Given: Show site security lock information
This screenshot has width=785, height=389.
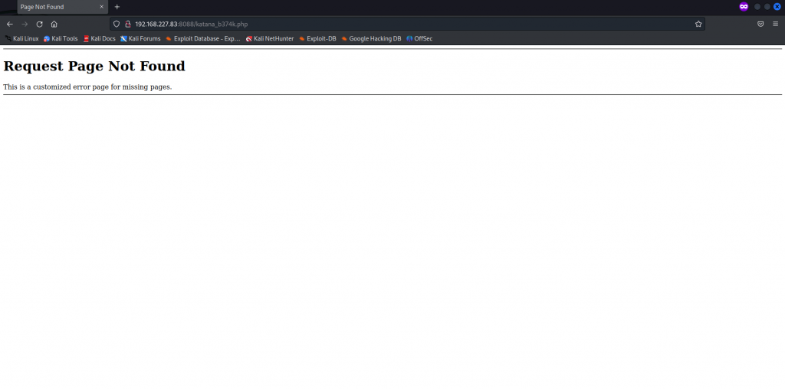Looking at the screenshot, I should click(128, 24).
